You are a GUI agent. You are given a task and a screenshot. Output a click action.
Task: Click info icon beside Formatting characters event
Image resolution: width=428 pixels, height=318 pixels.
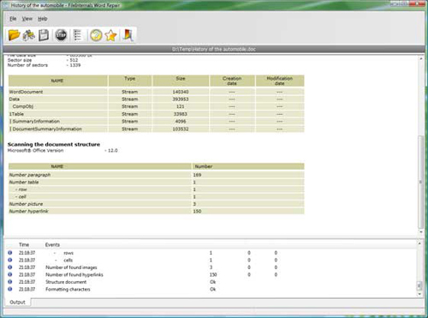coord(10,289)
